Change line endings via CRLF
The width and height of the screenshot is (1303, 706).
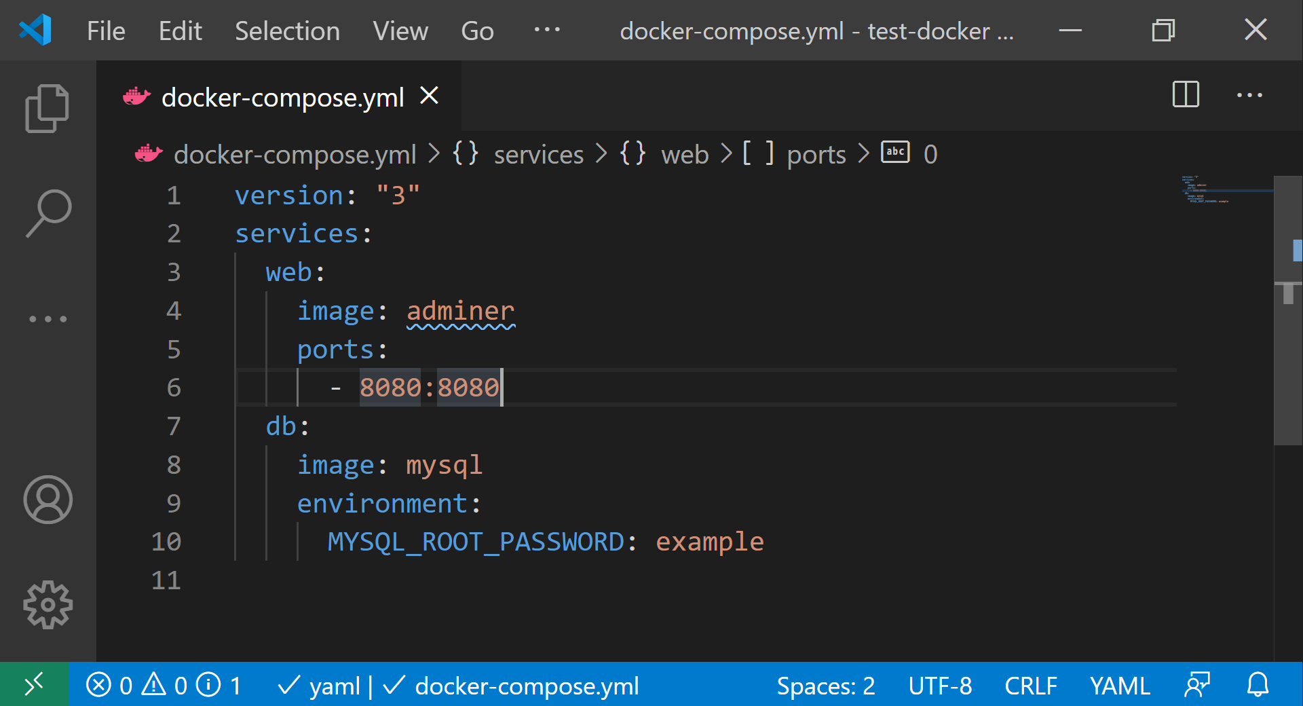point(1031,685)
